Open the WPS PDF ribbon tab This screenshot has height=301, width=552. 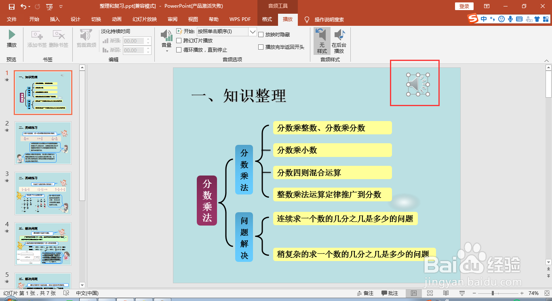(240, 19)
